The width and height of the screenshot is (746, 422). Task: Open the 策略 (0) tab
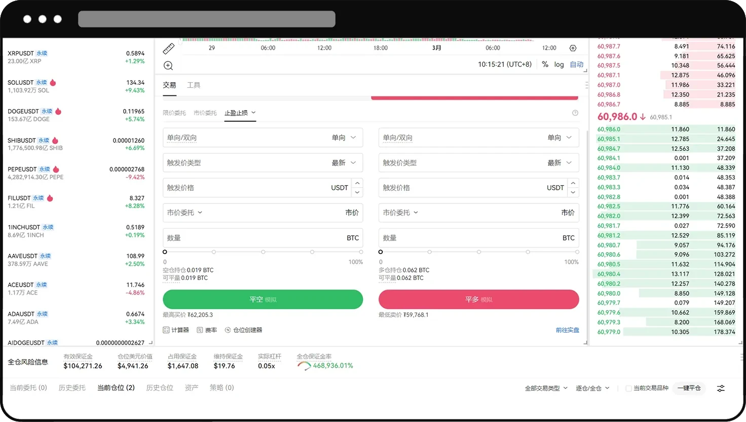pyautogui.click(x=222, y=388)
